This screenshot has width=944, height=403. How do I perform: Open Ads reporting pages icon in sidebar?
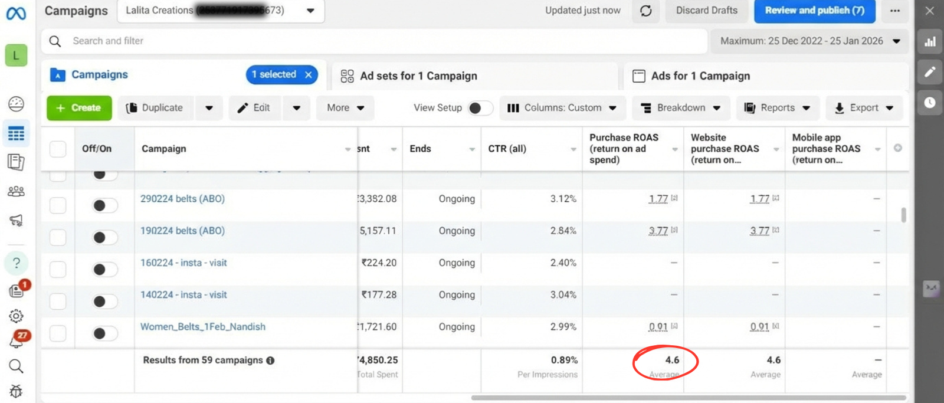coord(16,162)
